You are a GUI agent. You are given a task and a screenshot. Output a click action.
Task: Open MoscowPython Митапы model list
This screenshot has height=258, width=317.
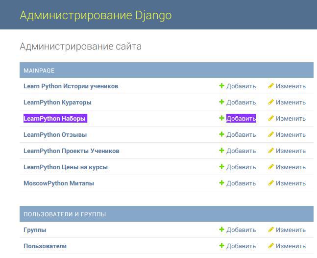point(59,183)
